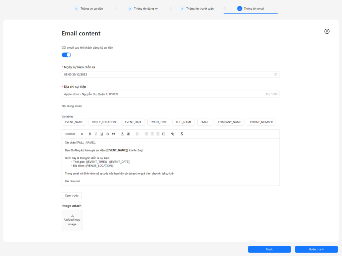Apply italic formatting in the editor
Image resolution: width=342 pixels, height=256 pixels.
pos(96,134)
